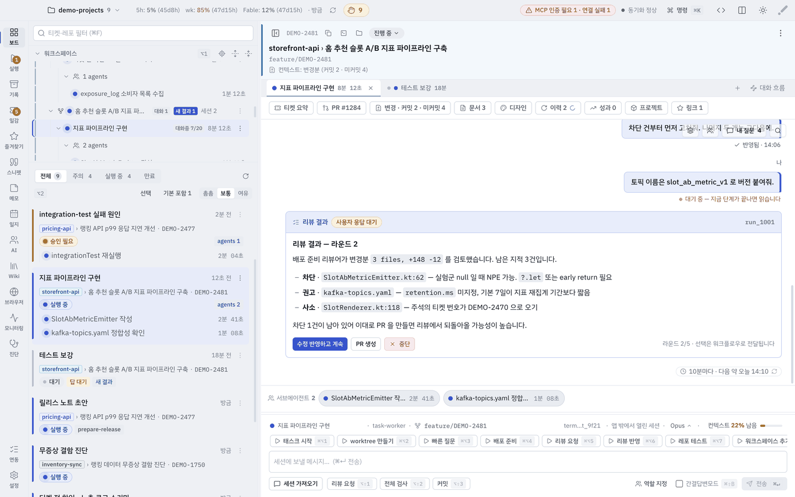Click the MCP 인증 필요 warning badge
This screenshot has height=497, width=795.
click(x=568, y=10)
